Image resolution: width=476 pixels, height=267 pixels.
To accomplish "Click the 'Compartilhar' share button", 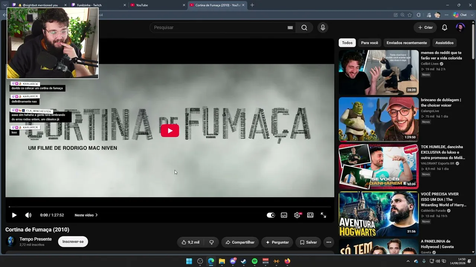I will click(x=240, y=242).
